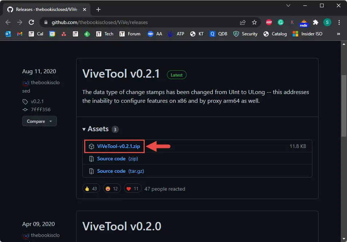Open the ViveTool v0.2.1 release title
Image resolution: width=347 pixels, height=242 pixels.
pyautogui.click(x=121, y=74)
